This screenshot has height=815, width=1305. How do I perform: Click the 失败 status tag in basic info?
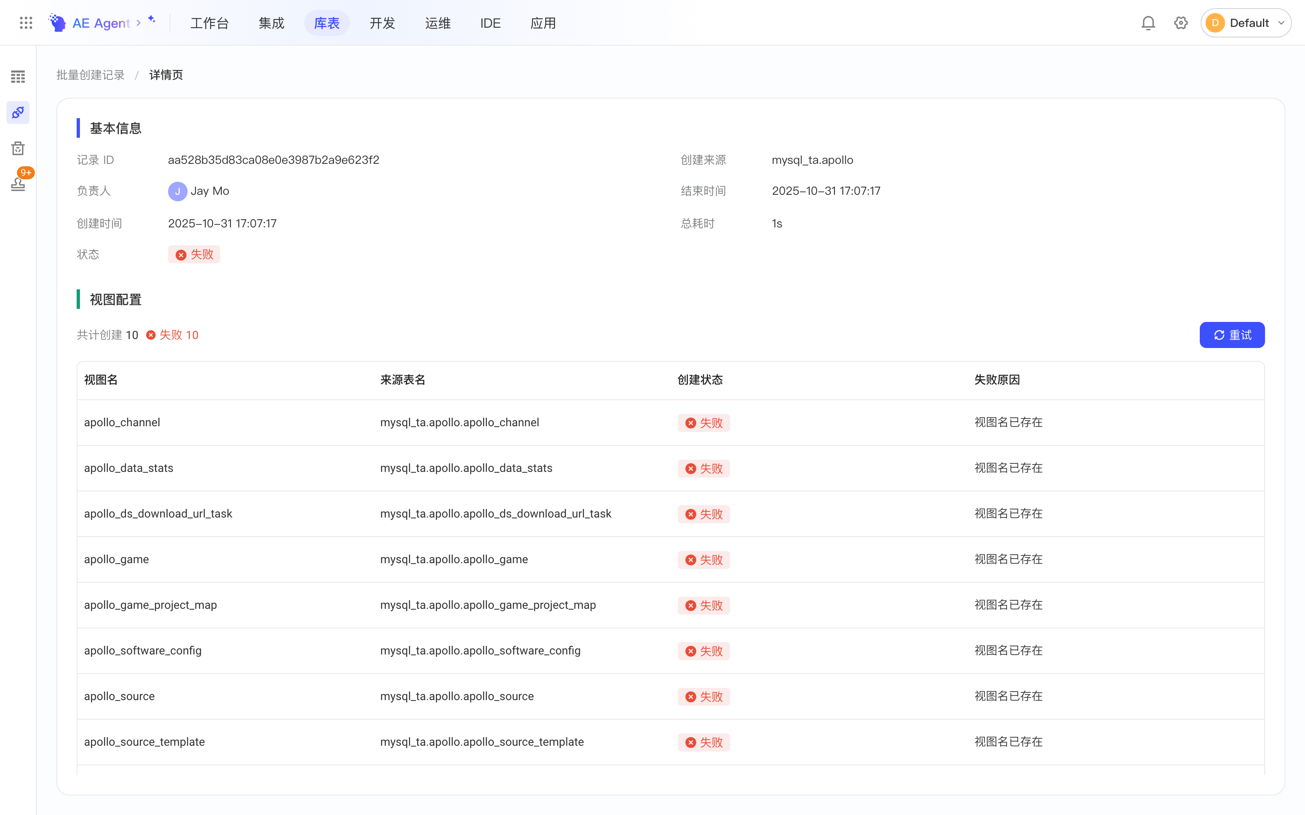[194, 254]
